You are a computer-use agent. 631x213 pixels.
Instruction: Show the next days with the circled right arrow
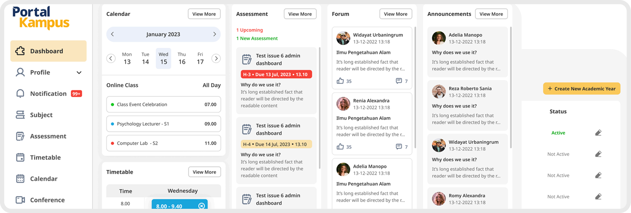(216, 58)
